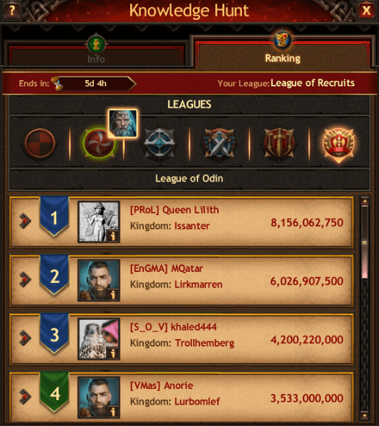This screenshot has width=379, height=426.
Task: Click the old bearded player portrait marker
Action: click(x=123, y=123)
